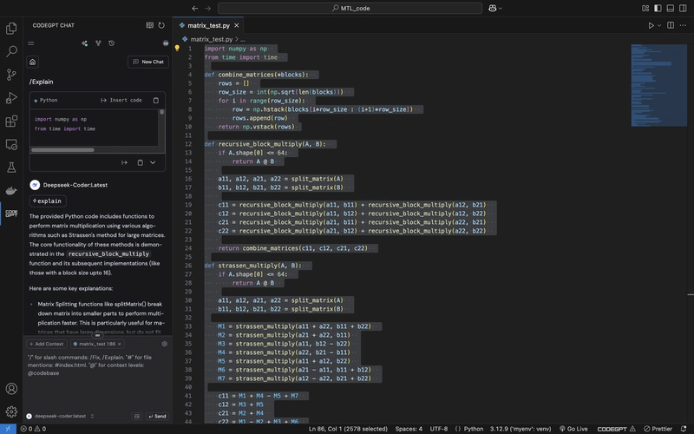This screenshot has width=694, height=434.
Task: Toggle the primary side bar
Action: pos(658,8)
